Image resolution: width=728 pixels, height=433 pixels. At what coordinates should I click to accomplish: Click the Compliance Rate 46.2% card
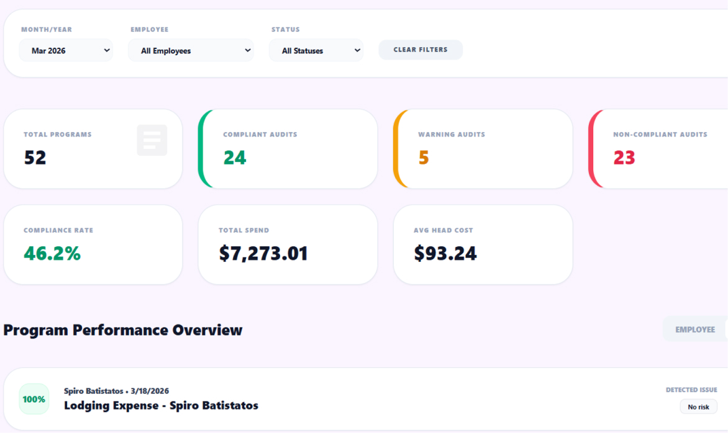(93, 244)
